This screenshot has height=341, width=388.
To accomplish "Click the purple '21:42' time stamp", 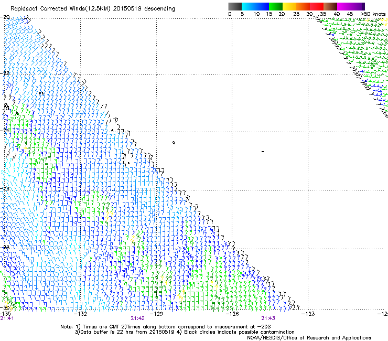I will pos(137,318).
